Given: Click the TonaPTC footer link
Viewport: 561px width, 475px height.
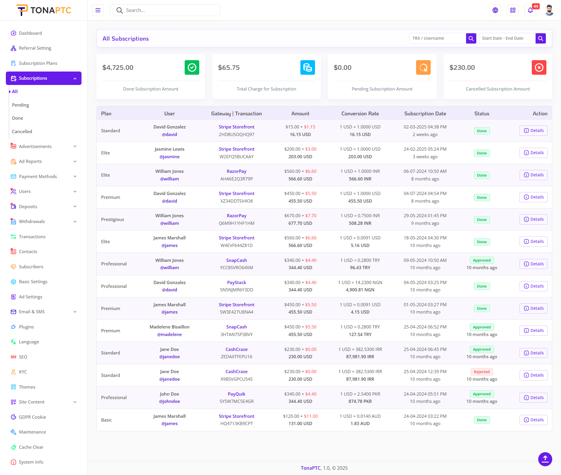Looking at the screenshot, I should [311, 468].
